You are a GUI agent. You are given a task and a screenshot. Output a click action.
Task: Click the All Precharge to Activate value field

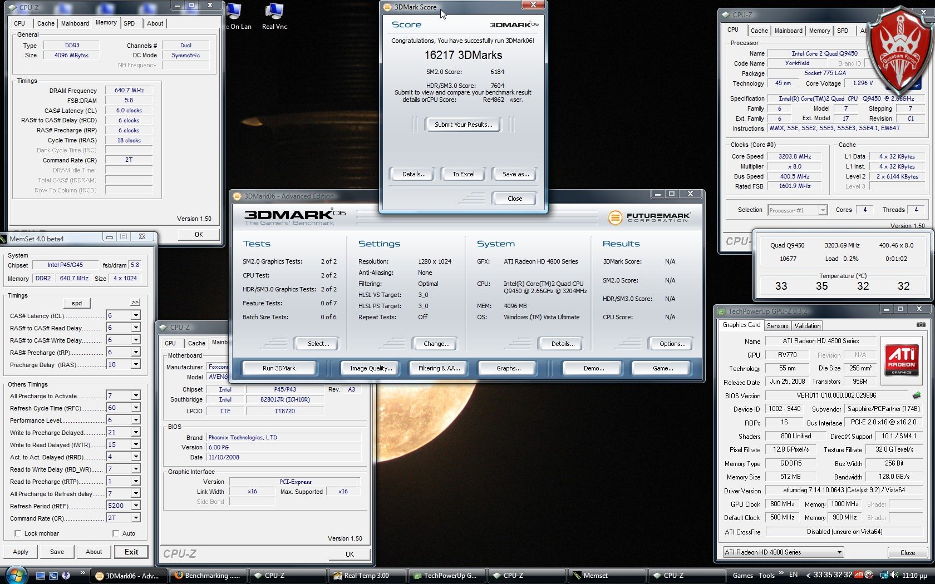click(x=119, y=395)
